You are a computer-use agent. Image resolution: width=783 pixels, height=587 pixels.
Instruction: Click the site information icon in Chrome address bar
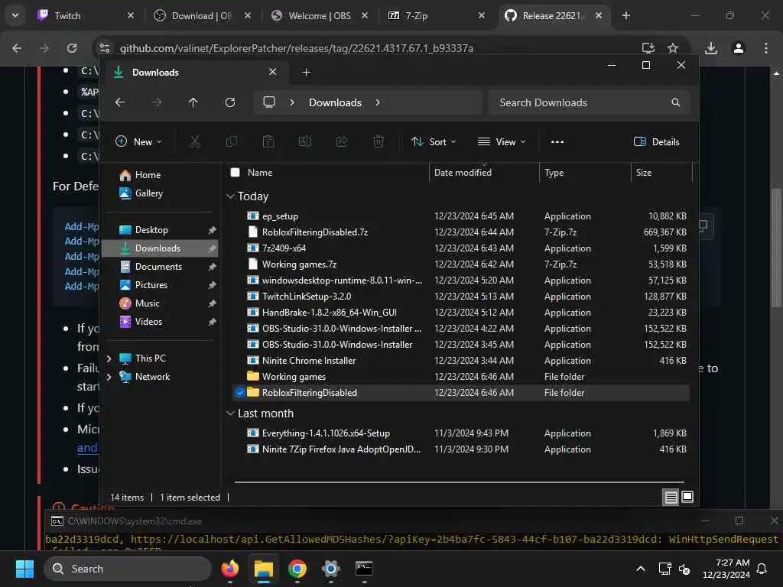coord(104,48)
